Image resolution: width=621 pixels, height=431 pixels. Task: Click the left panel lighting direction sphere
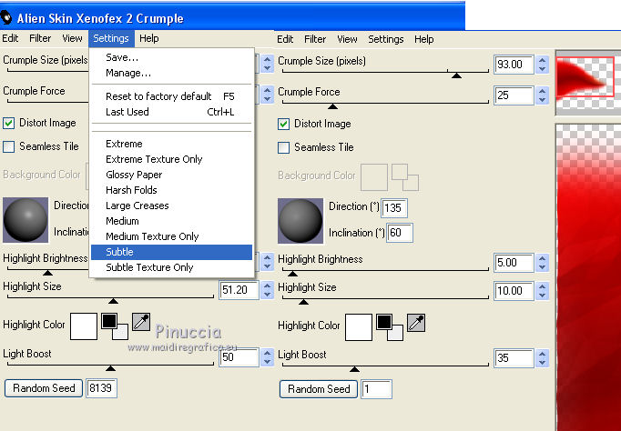pos(25,220)
